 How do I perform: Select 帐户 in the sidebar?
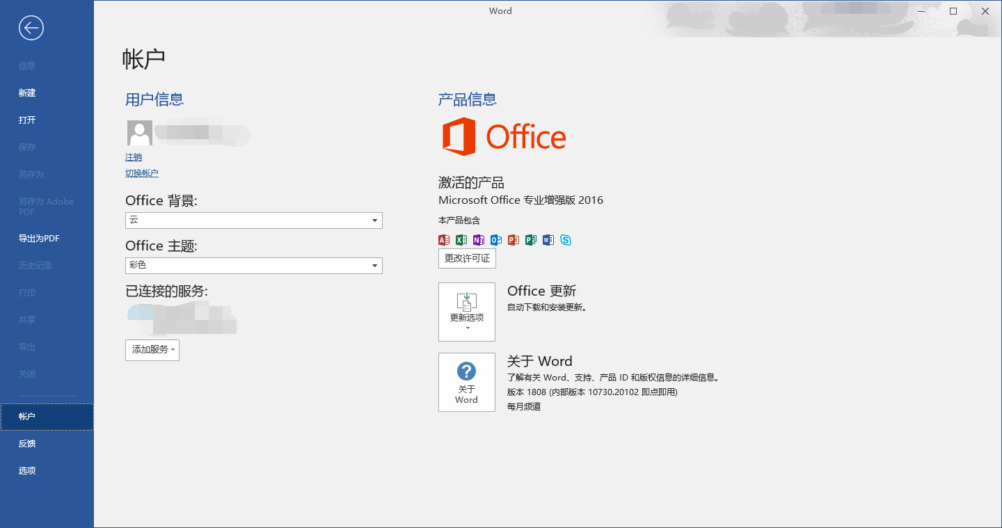[x=47, y=417]
